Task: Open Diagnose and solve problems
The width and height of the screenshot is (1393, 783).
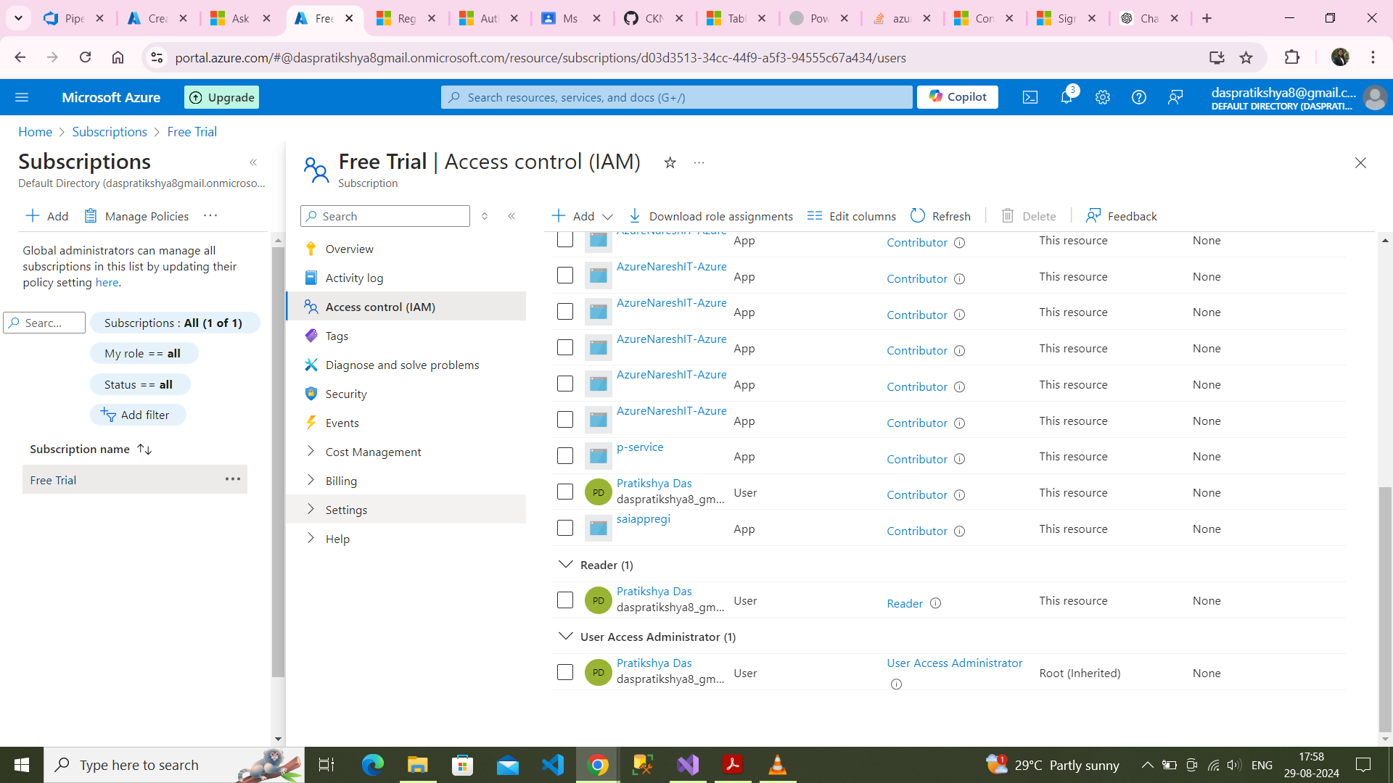Action: (x=406, y=365)
